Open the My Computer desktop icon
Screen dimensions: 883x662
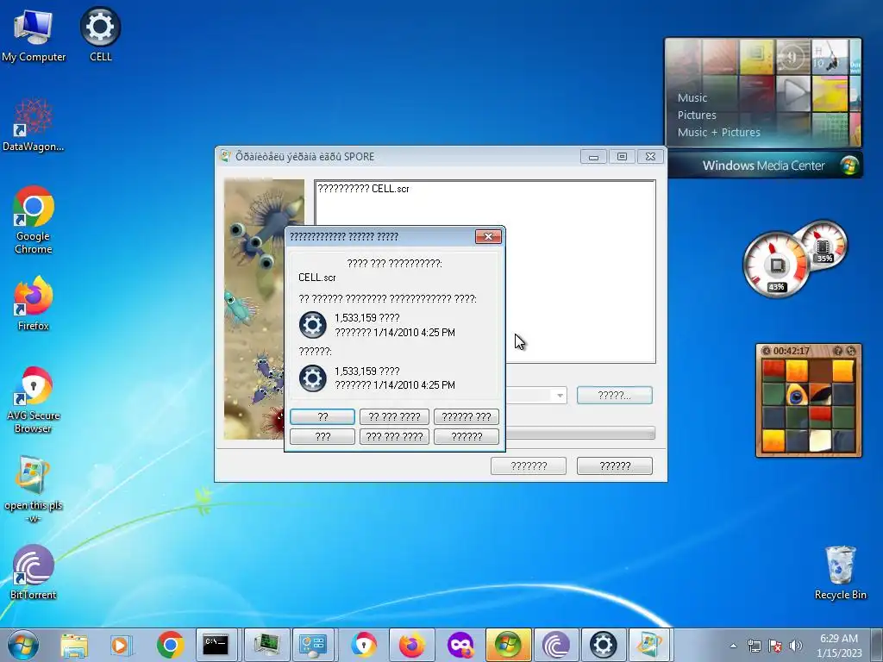pyautogui.click(x=34, y=34)
